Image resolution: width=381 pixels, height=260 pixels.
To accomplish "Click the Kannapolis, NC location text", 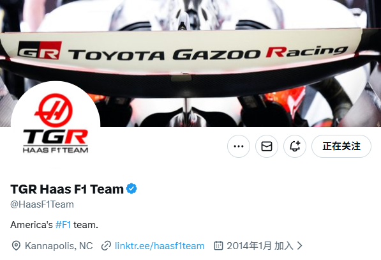I will (x=59, y=246).
